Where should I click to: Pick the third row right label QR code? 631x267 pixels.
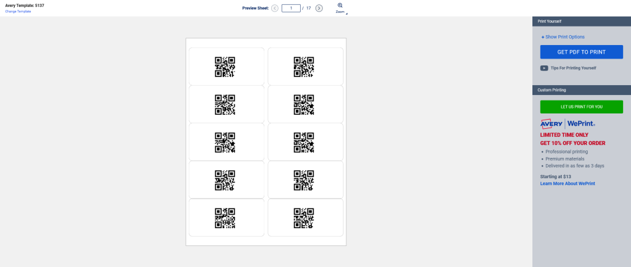tap(304, 142)
